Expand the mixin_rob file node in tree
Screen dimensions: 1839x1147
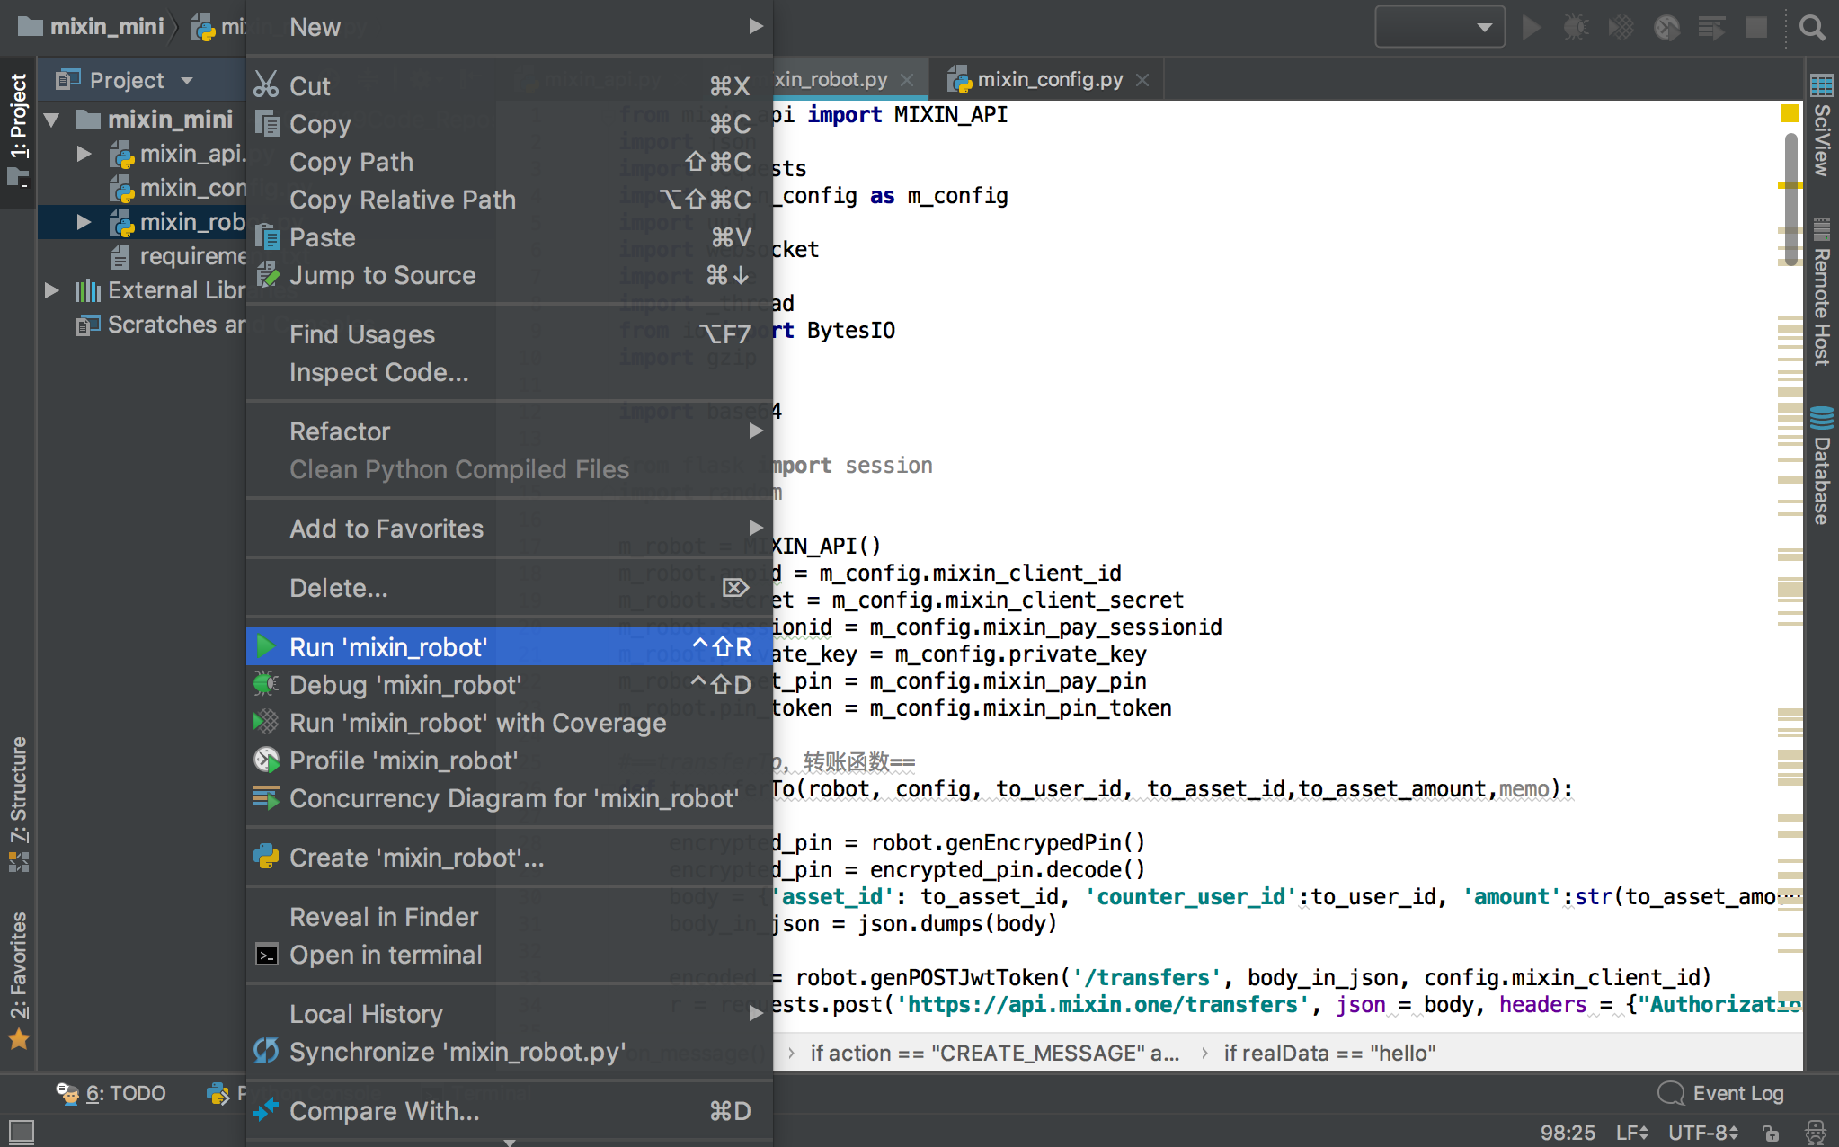[x=84, y=222]
